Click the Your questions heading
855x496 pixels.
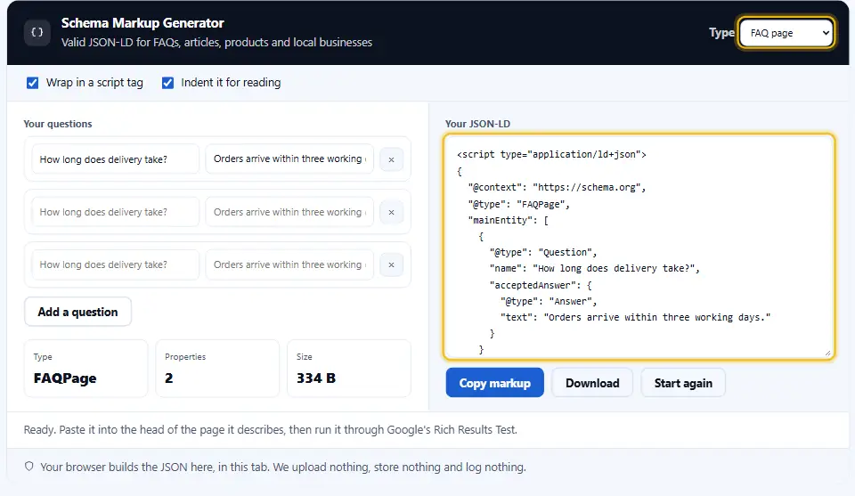click(58, 124)
